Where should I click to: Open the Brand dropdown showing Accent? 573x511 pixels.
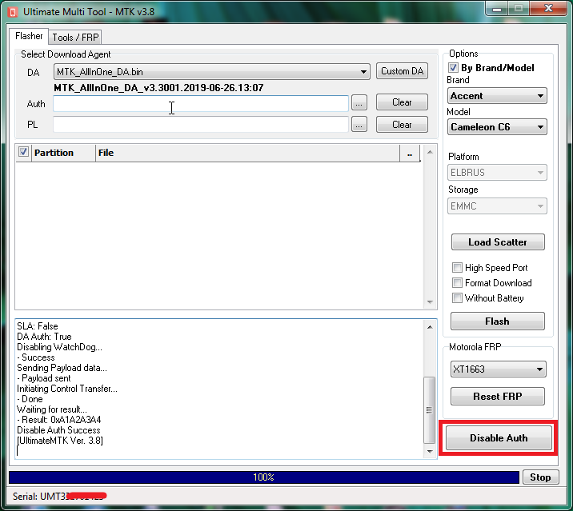tap(497, 96)
